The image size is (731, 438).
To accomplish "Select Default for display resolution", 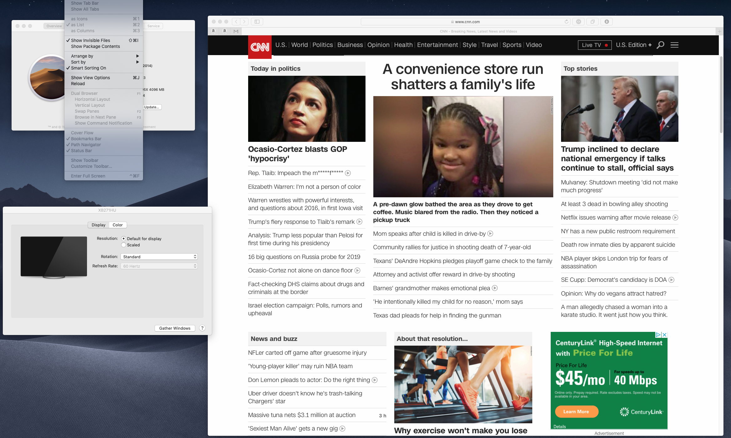I will click(x=124, y=239).
